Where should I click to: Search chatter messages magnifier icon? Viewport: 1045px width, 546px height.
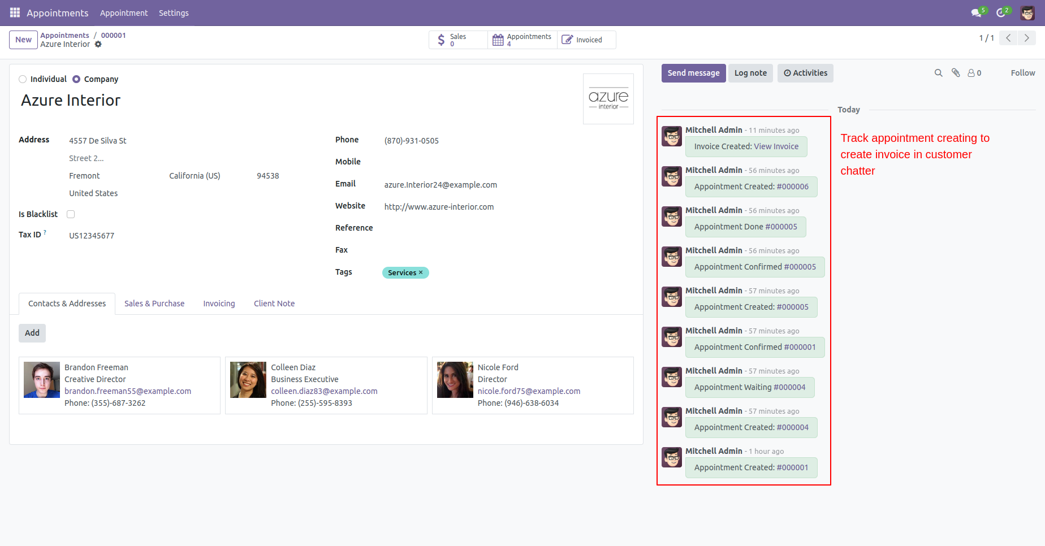[x=938, y=73]
